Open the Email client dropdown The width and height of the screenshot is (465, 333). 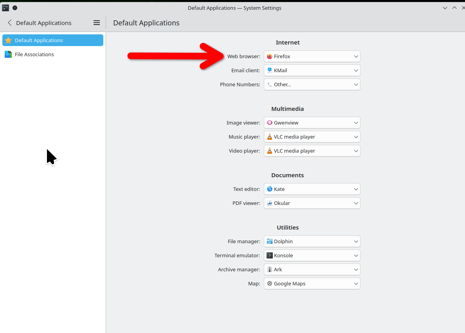coord(312,71)
